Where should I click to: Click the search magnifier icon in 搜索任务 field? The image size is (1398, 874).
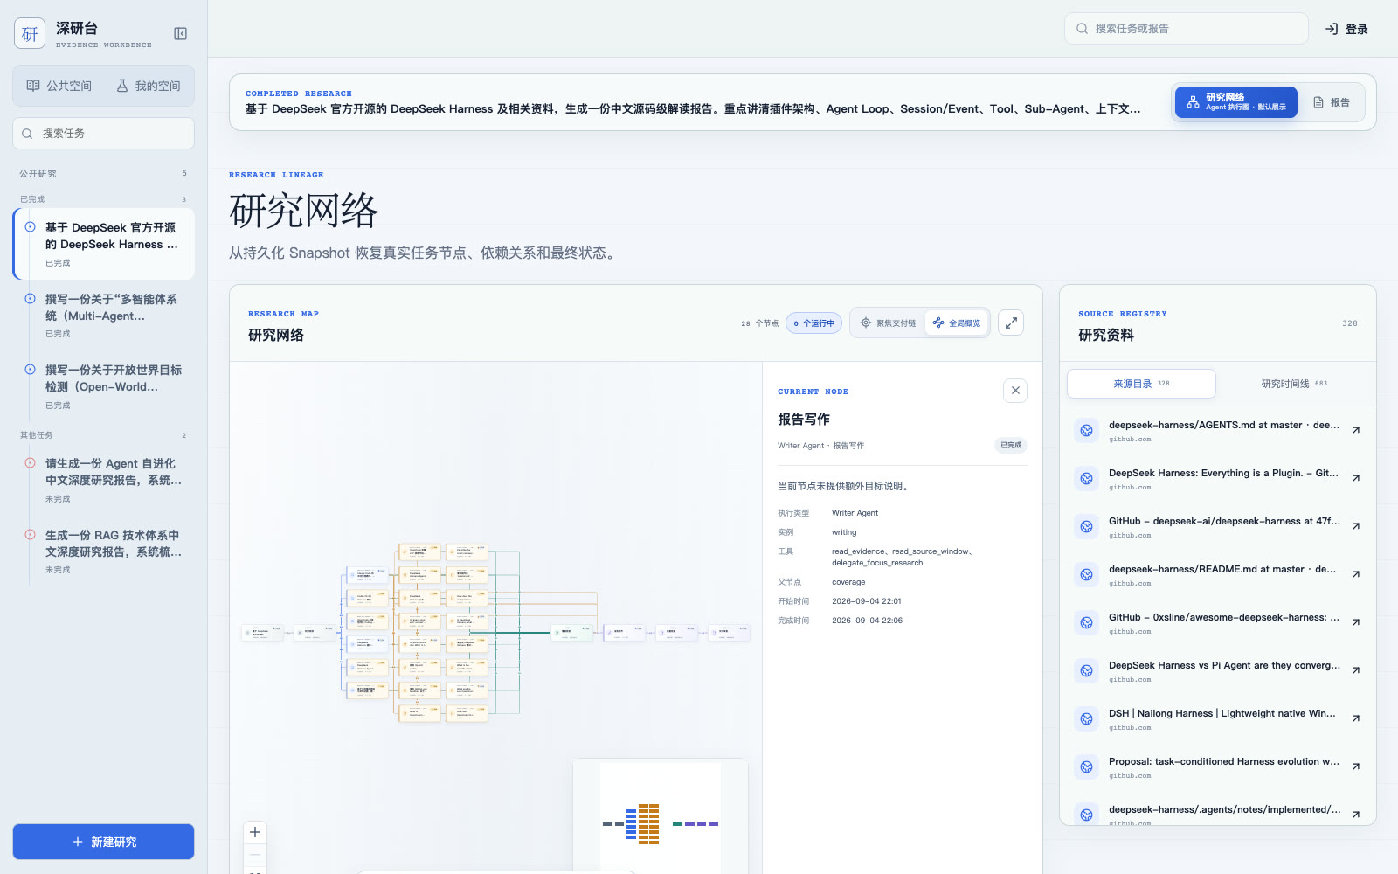[27, 134]
